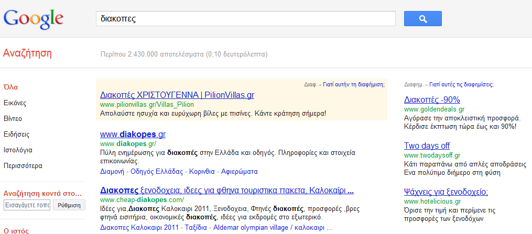This screenshot has height=234, width=532.
Task: Open the Διαμονή sitelink
Action: pos(112,171)
